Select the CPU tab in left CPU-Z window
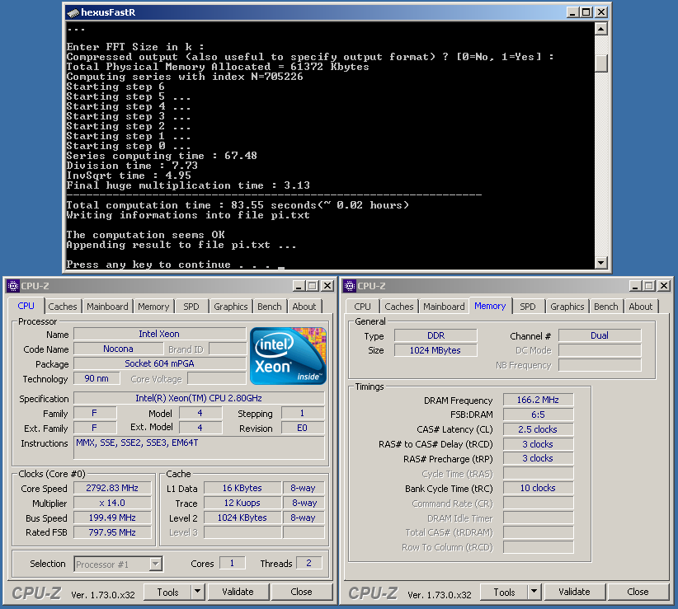Screen dimensions: 678x609 pos(26,306)
